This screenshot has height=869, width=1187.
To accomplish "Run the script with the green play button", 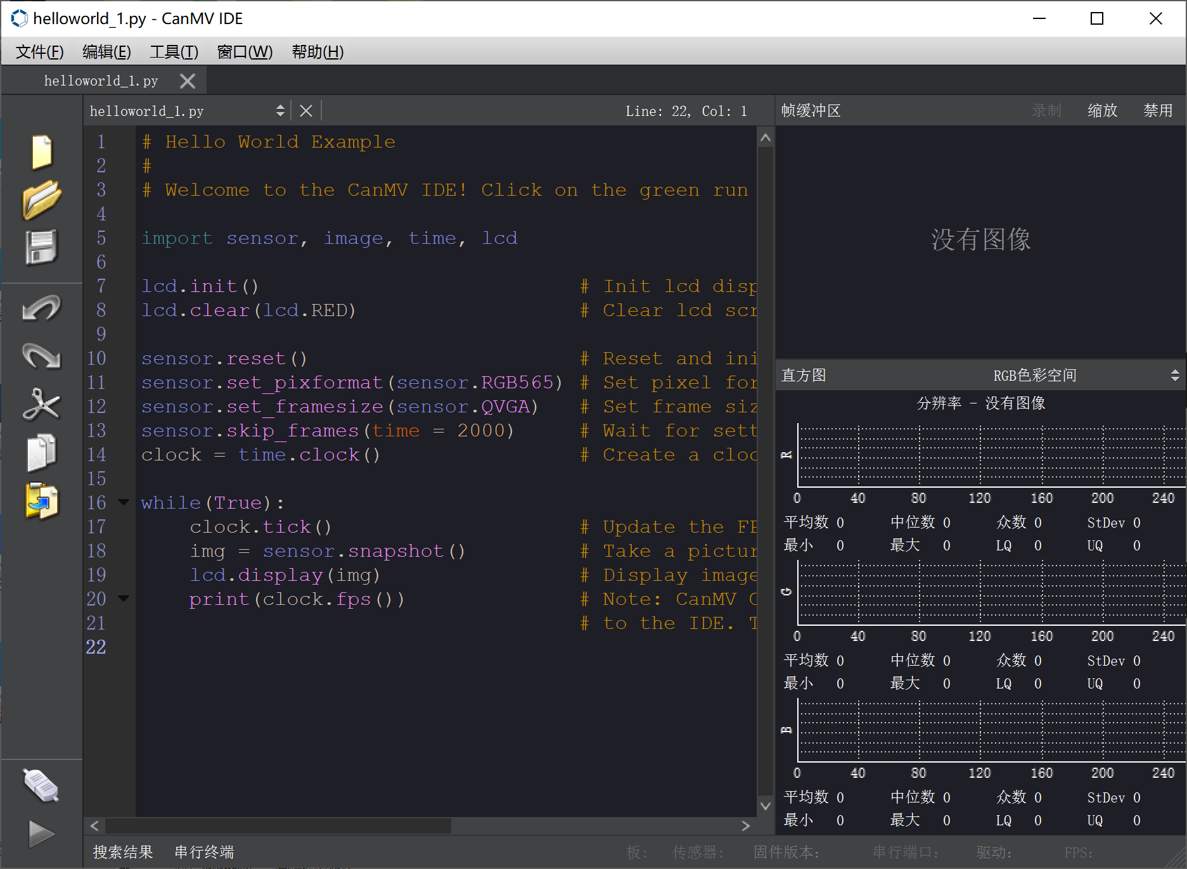I will click(41, 834).
